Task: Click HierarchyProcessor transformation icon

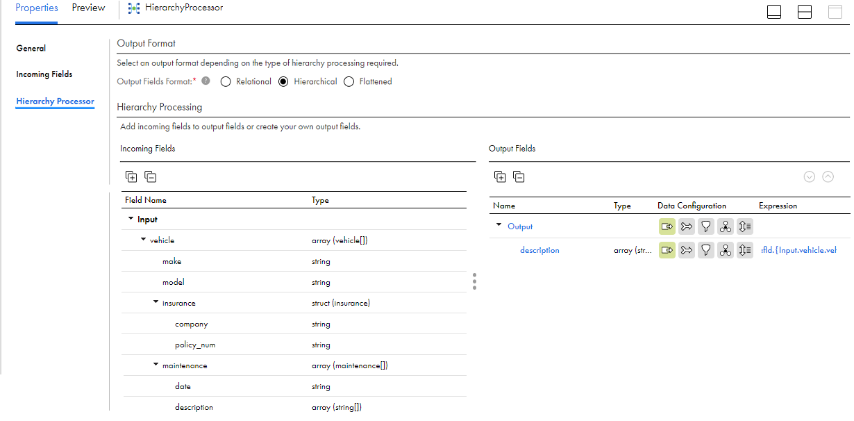Action: click(134, 8)
